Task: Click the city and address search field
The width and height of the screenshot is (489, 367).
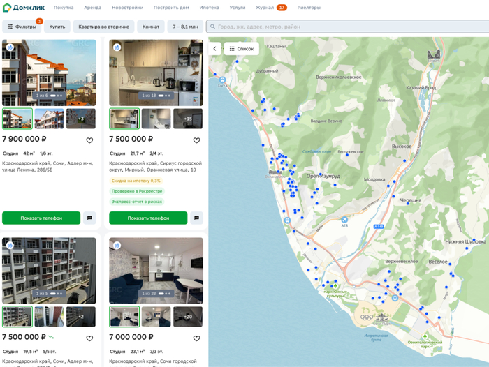Action: coord(349,27)
